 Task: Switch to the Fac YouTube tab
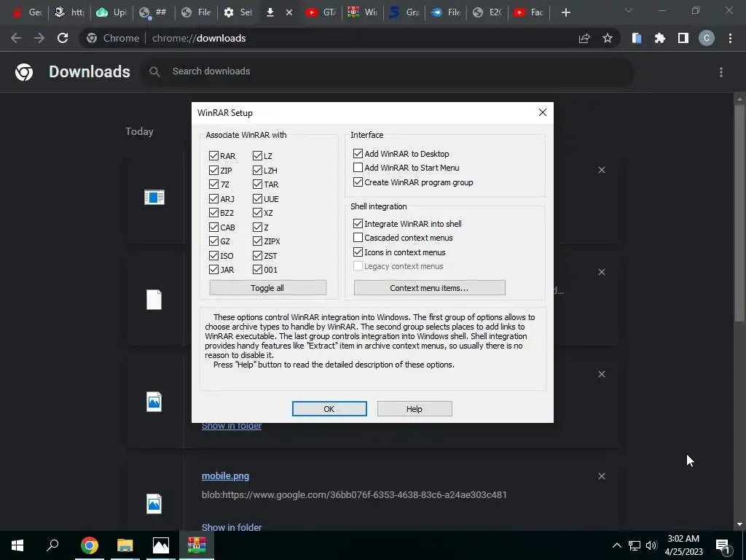[x=529, y=12]
